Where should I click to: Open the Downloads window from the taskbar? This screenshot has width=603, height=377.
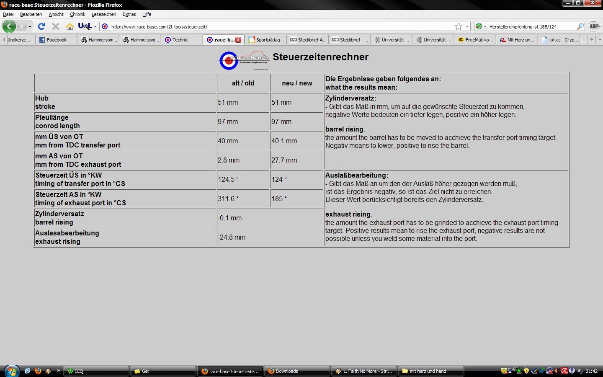click(x=296, y=371)
